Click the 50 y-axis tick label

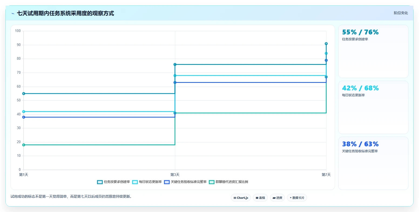[19, 100]
